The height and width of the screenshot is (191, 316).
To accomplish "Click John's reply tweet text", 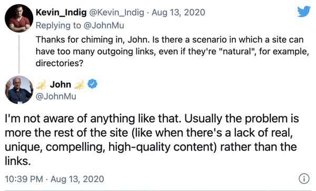I will [152, 140].
